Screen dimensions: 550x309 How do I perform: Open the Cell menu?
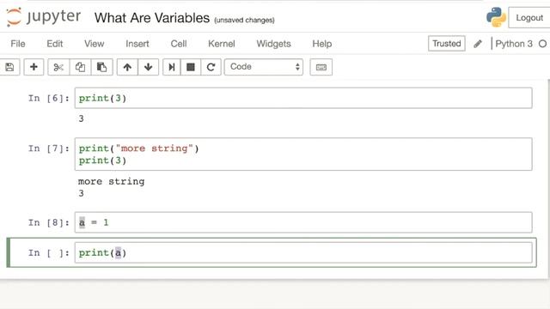click(x=179, y=44)
